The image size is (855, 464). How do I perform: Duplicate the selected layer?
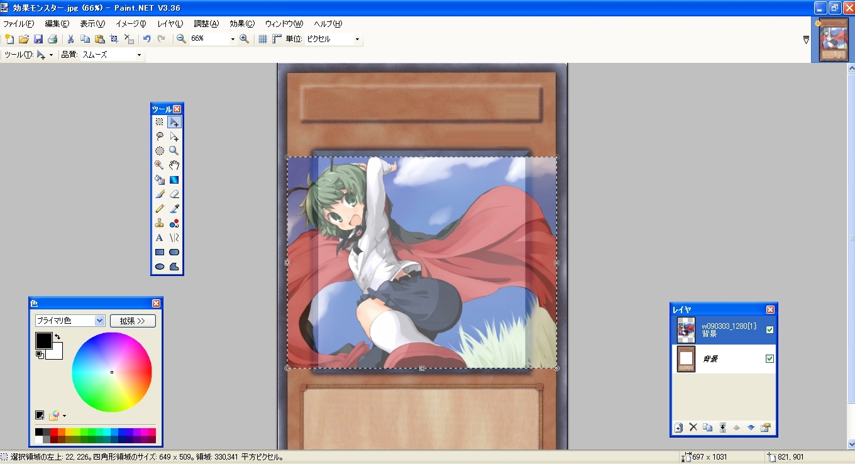click(x=708, y=428)
